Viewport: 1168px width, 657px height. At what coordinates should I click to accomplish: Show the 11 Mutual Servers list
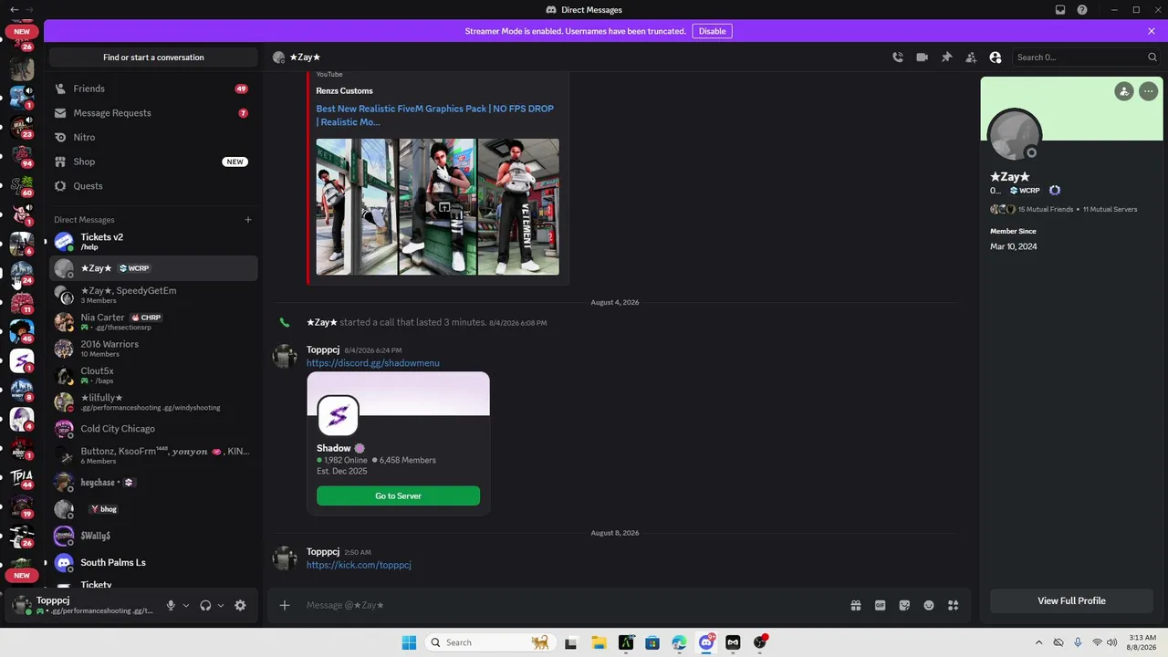[1111, 210]
